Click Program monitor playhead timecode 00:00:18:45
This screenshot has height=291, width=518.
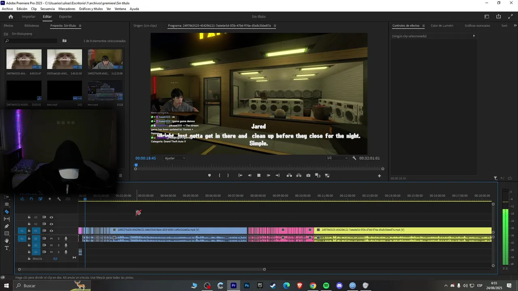point(146,158)
